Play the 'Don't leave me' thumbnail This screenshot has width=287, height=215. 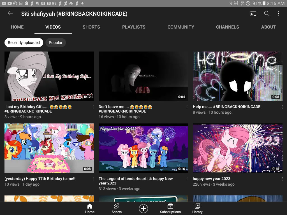click(143, 76)
